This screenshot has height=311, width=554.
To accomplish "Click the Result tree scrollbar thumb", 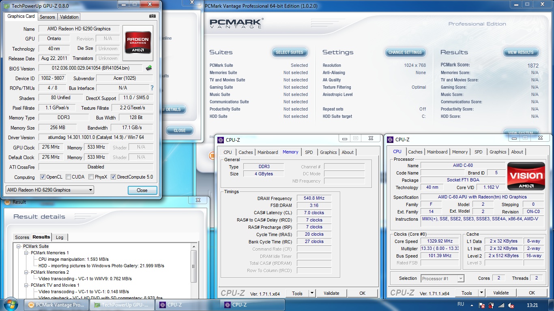I will coord(193,266).
